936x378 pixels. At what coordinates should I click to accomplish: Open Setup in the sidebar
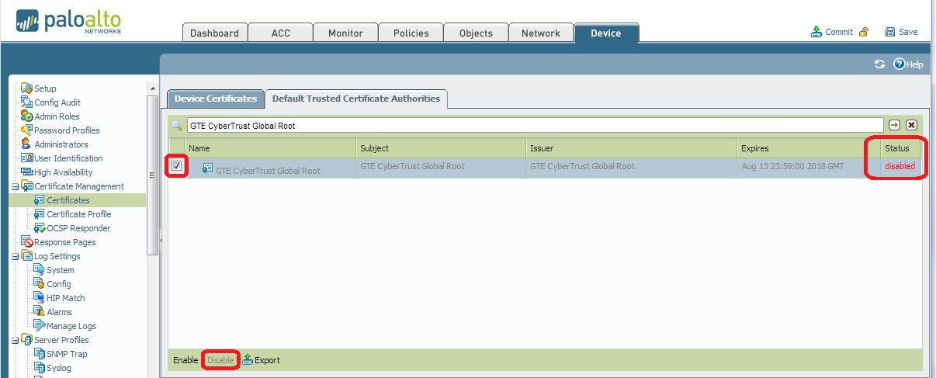[45, 88]
